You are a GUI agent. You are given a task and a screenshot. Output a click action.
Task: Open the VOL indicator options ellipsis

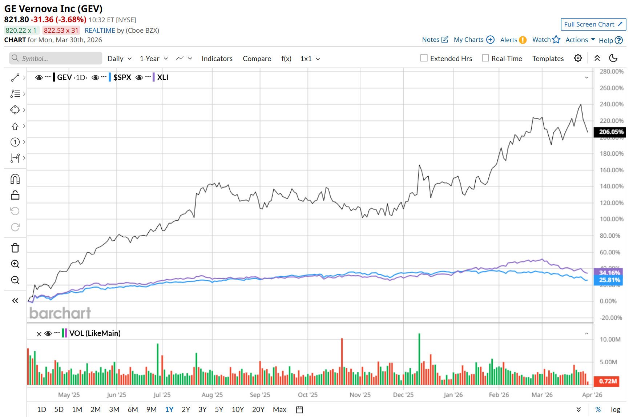(x=57, y=333)
